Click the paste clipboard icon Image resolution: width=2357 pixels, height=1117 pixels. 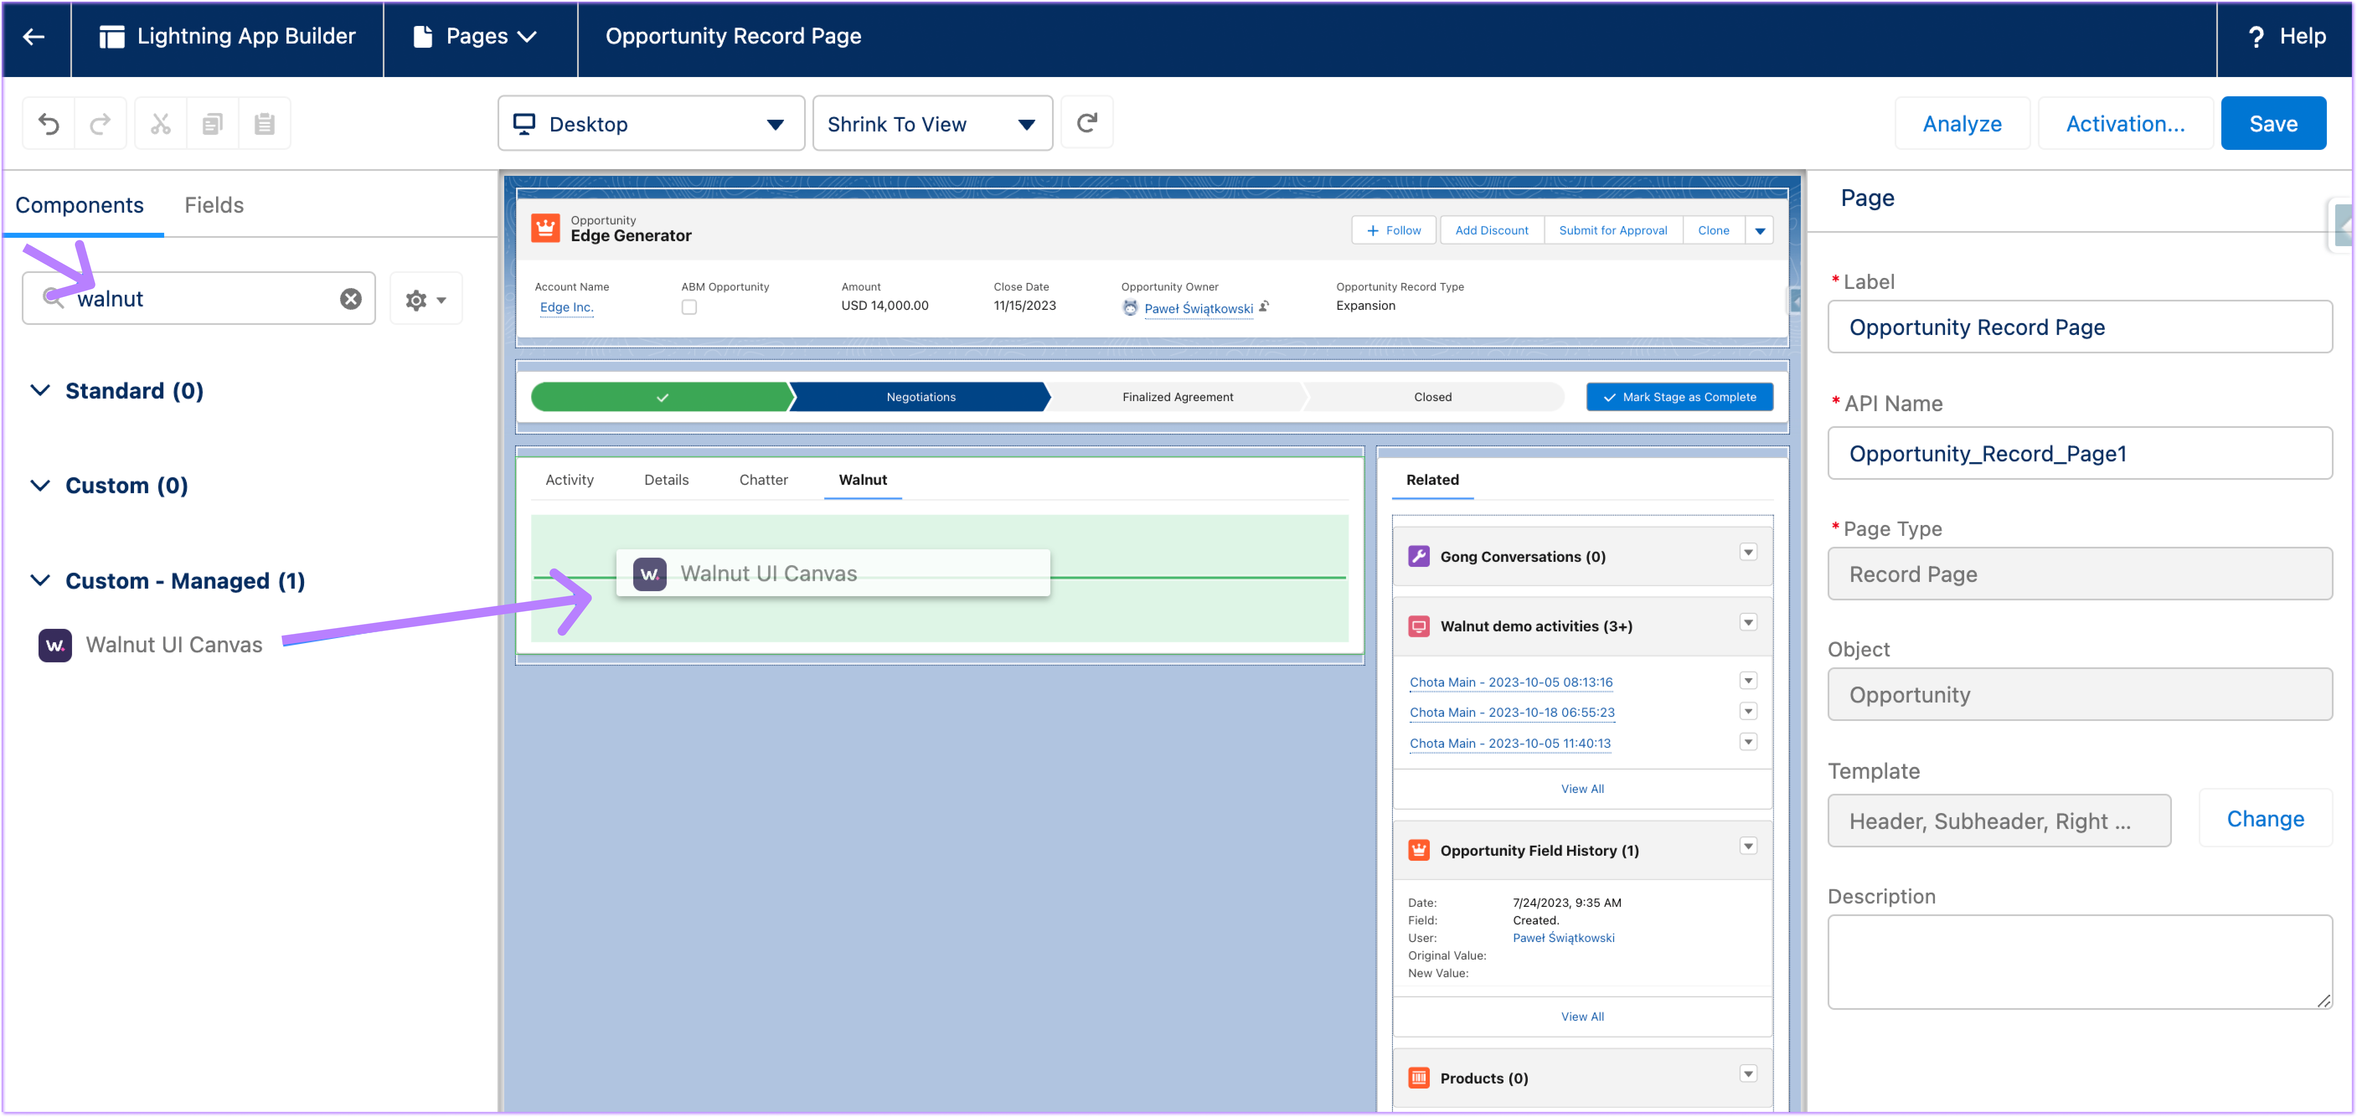click(264, 124)
